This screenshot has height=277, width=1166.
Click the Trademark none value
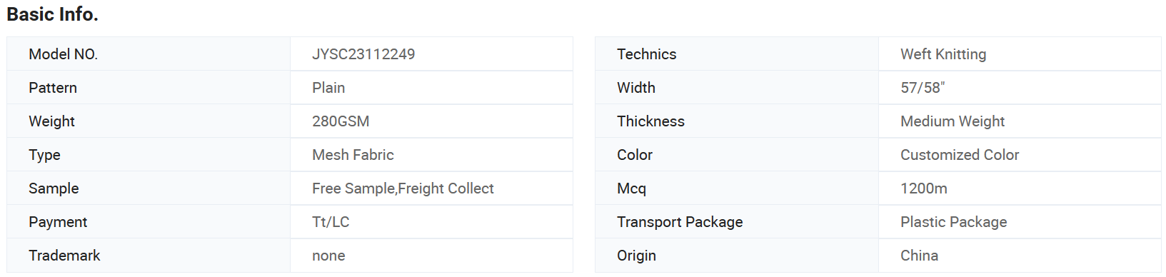click(x=328, y=256)
